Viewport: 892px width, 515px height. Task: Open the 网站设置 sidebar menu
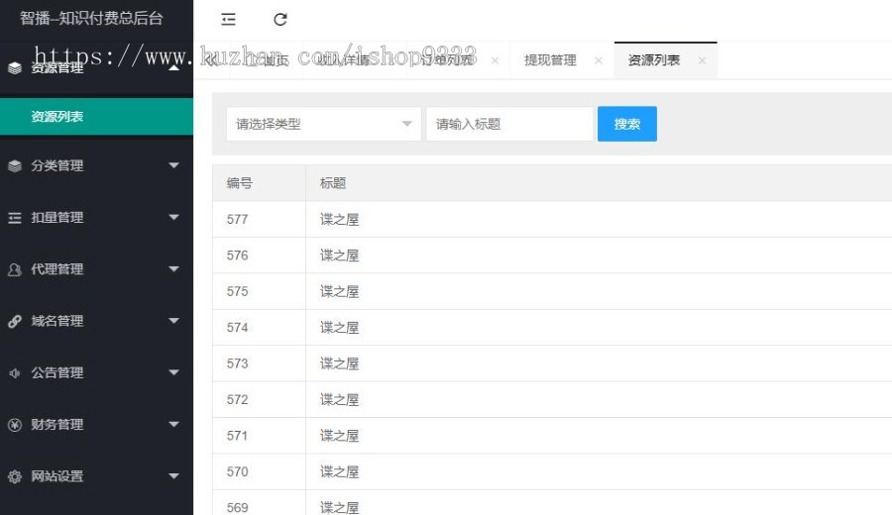[97, 475]
